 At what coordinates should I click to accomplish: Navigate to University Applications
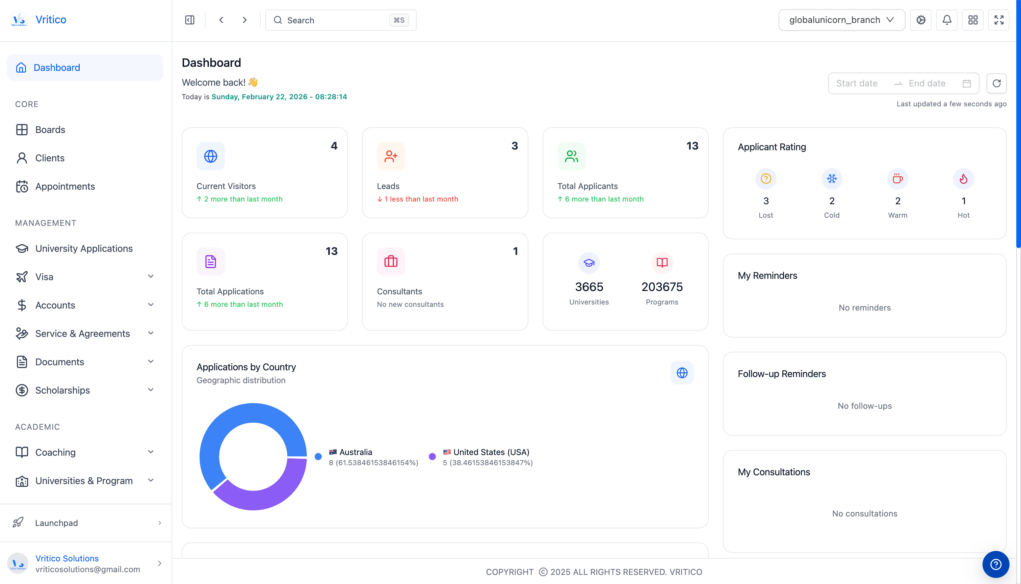(84, 248)
